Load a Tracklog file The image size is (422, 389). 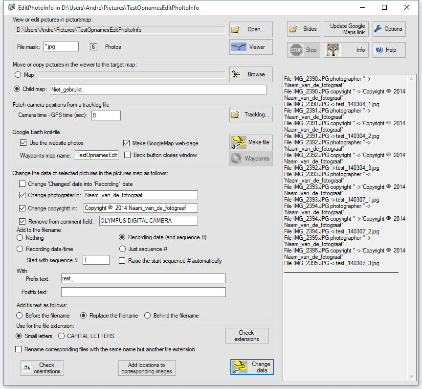point(251,114)
